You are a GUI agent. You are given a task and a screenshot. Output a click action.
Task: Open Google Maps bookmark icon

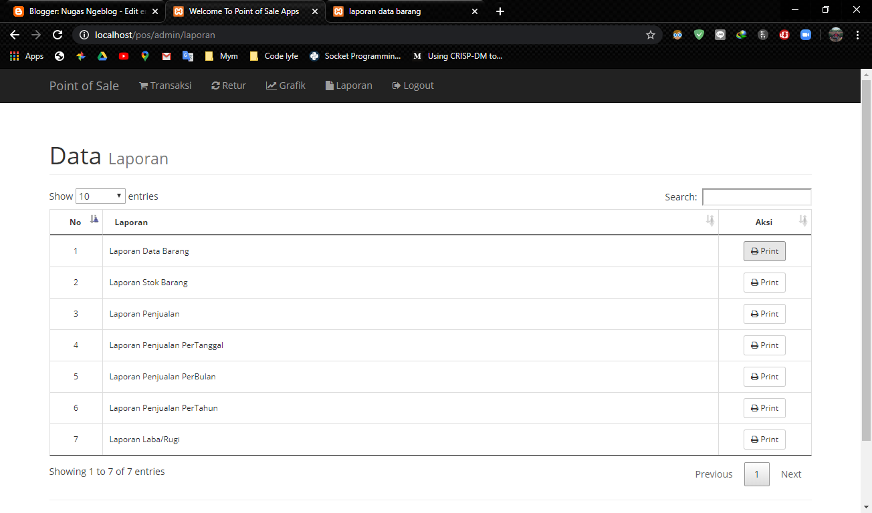coord(145,56)
